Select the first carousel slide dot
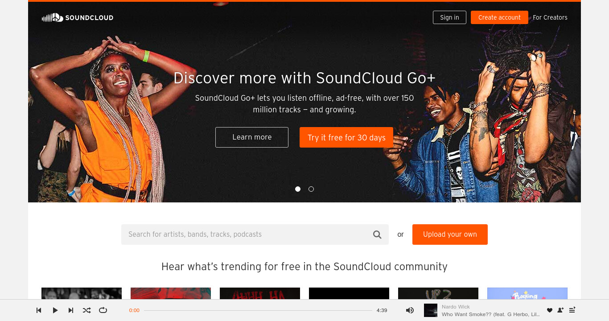 click(x=298, y=189)
